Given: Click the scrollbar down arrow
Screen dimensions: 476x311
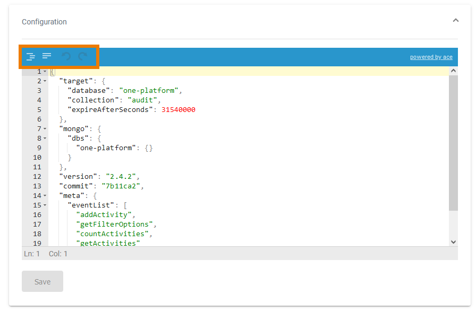Looking at the screenshot, I should click(453, 241).
